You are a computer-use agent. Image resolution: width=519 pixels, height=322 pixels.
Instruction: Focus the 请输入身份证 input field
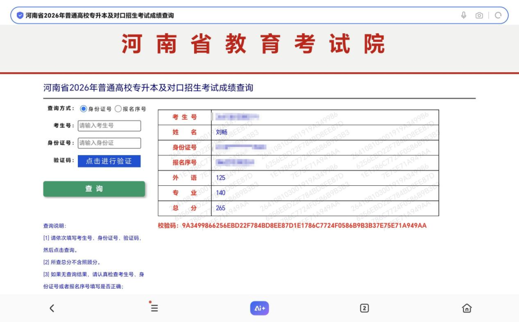coord(110,143)
